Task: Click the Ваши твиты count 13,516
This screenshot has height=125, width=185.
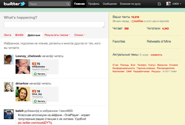Action: coord(135,17)
